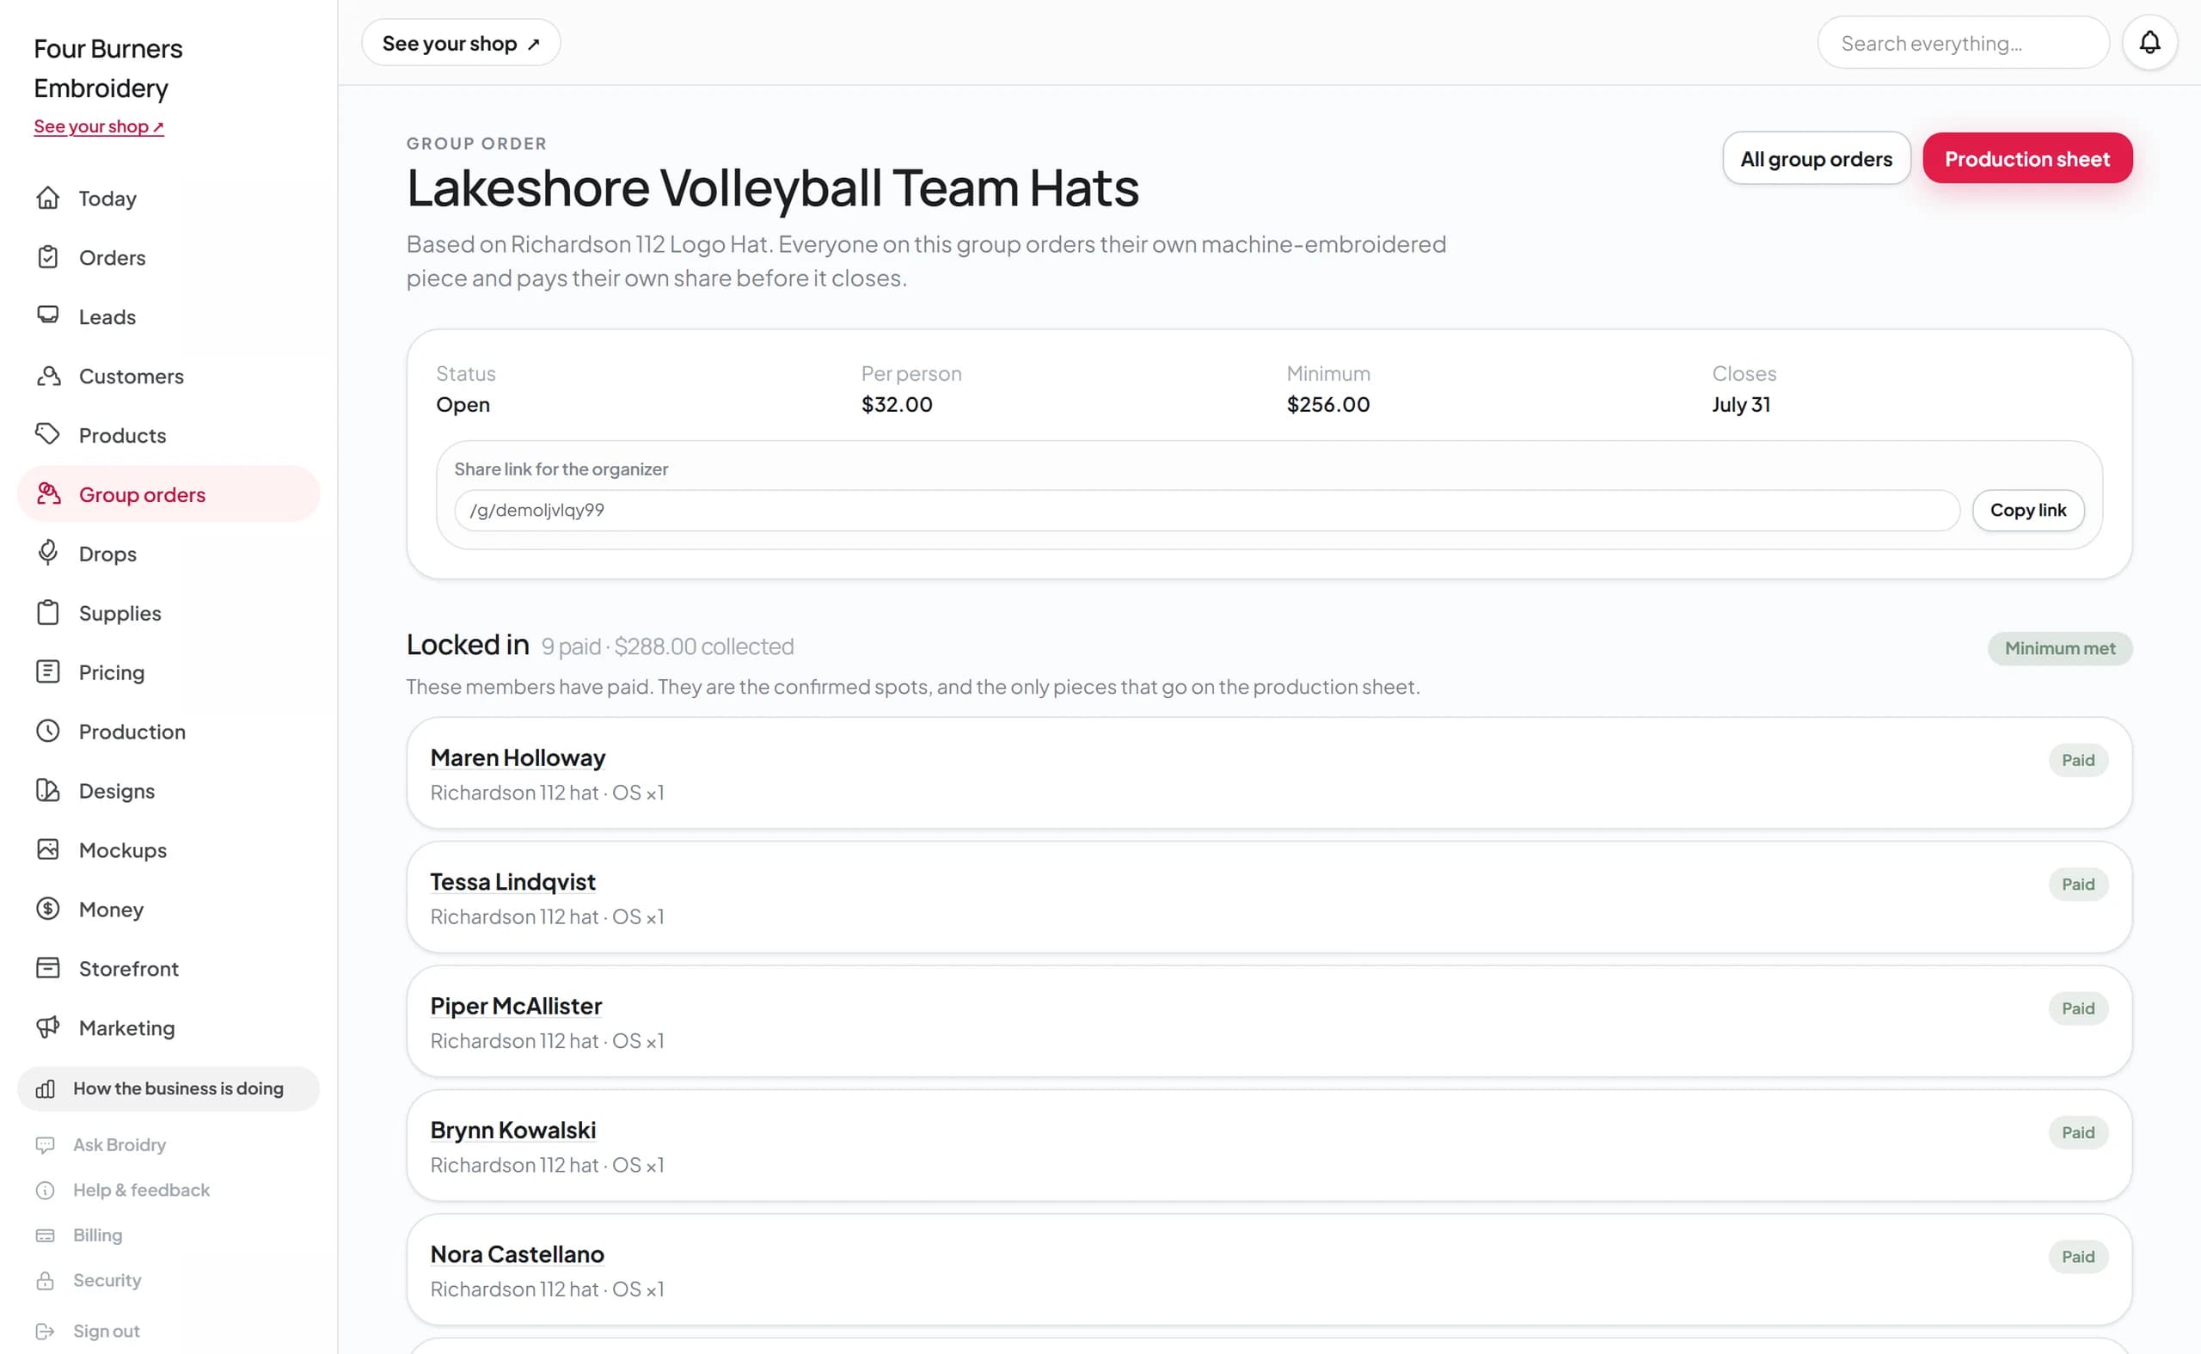
Task: Click Paid badge on Brynn Kowalski row
Action: click(2077, 1132)
